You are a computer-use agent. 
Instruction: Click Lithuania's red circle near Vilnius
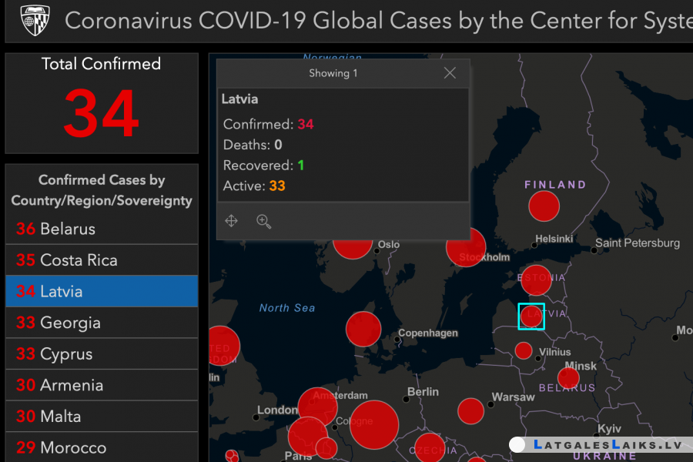pyautogui.click(x=524, y=350)
